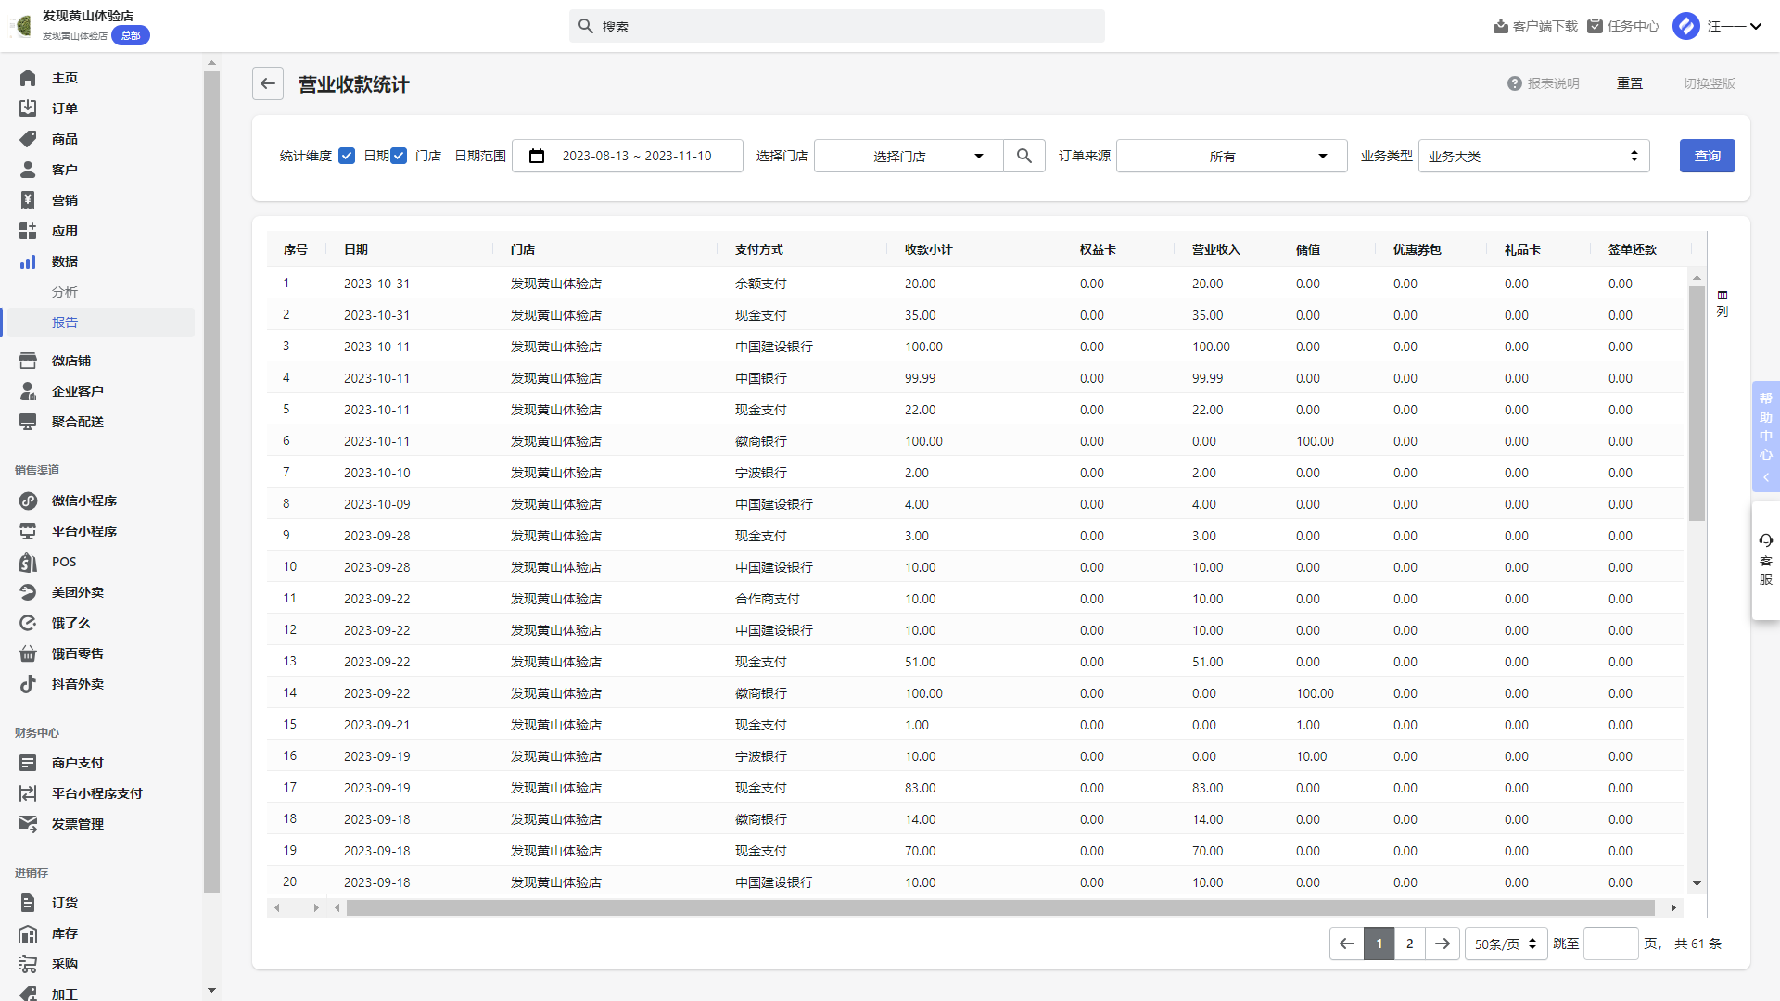The width and height of the screenshot is (1780, 1001).
Task: Open the 微店铺 store icon
Action: point(28,361)
